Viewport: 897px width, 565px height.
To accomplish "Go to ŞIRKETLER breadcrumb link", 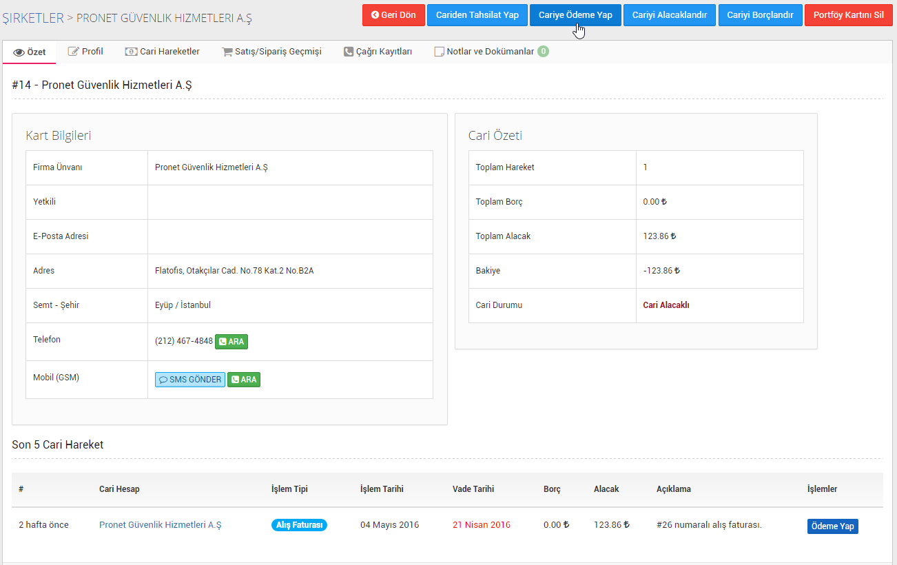I will click(33, 19).
